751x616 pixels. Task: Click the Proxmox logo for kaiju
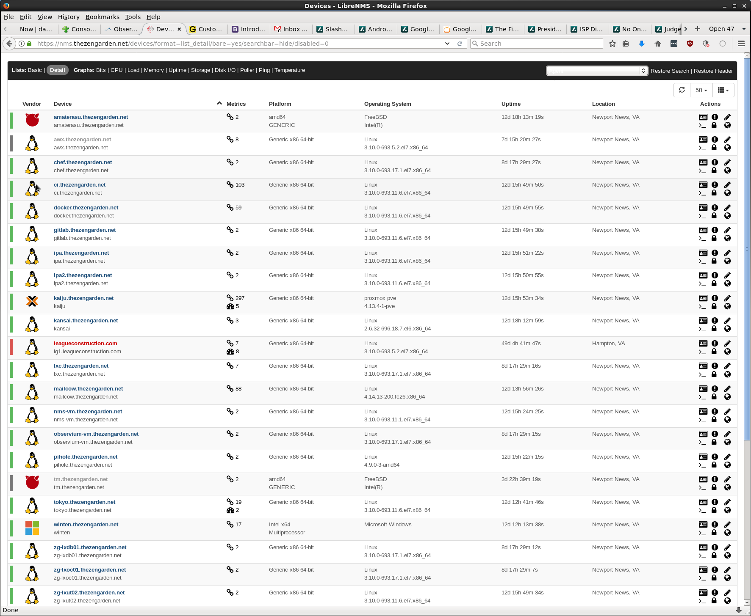(32, 301)
